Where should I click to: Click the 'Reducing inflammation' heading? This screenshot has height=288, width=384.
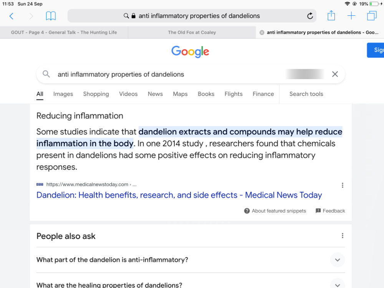[80, 116]
